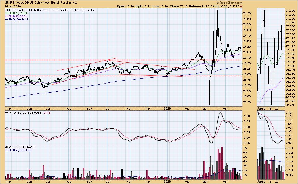298x184 pixels.
Task: Click the 4M volume axis label
Action: pyautogui.click(x=245, y=161)
